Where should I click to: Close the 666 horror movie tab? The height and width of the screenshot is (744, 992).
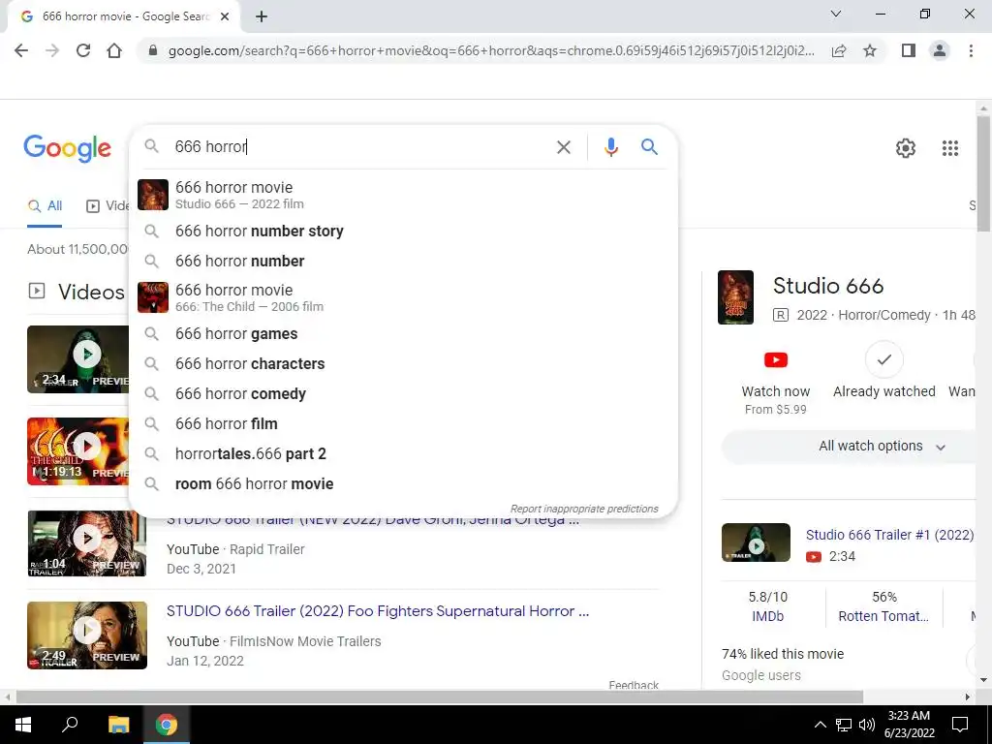pos(225,16)
